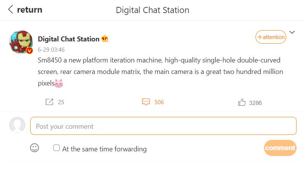Screen dimensions: 305x169
Task: Click the 6-29 03:46 timestamp
Action: (x=51, y=50)
